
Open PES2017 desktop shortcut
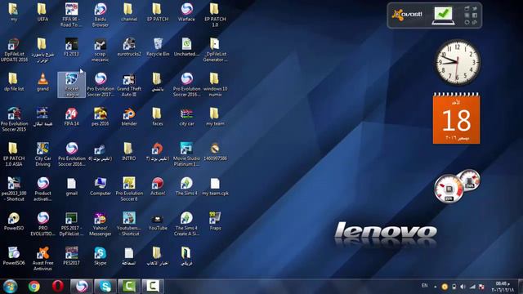pos(71,256)
